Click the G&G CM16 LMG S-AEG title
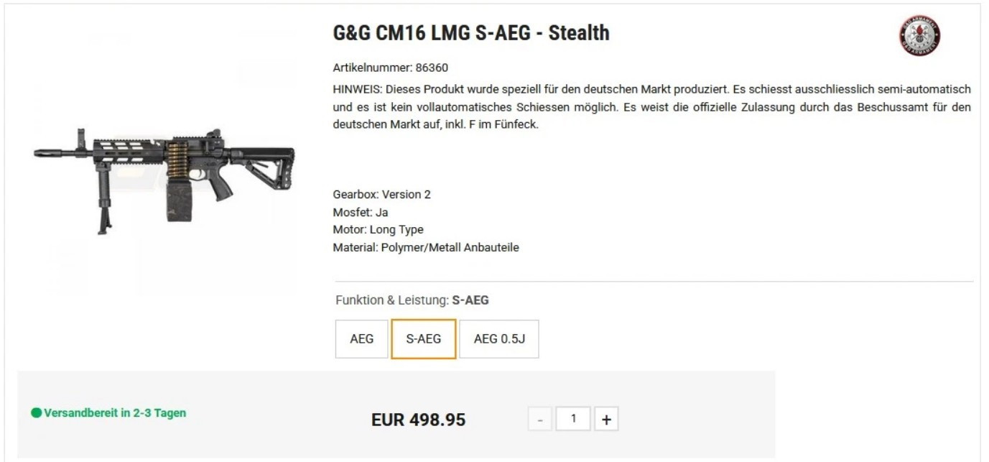Viewport: 989px width, 462px height. [x=471, y=33]
